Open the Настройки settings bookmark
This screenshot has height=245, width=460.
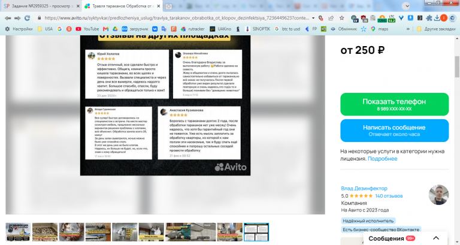point(19,29)
